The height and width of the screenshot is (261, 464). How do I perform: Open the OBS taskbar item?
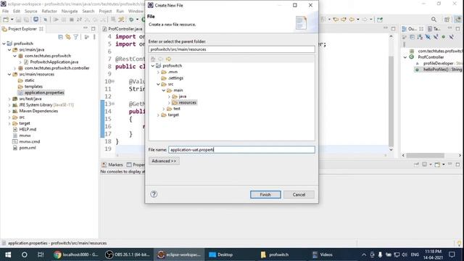click(x=128, y=254)
